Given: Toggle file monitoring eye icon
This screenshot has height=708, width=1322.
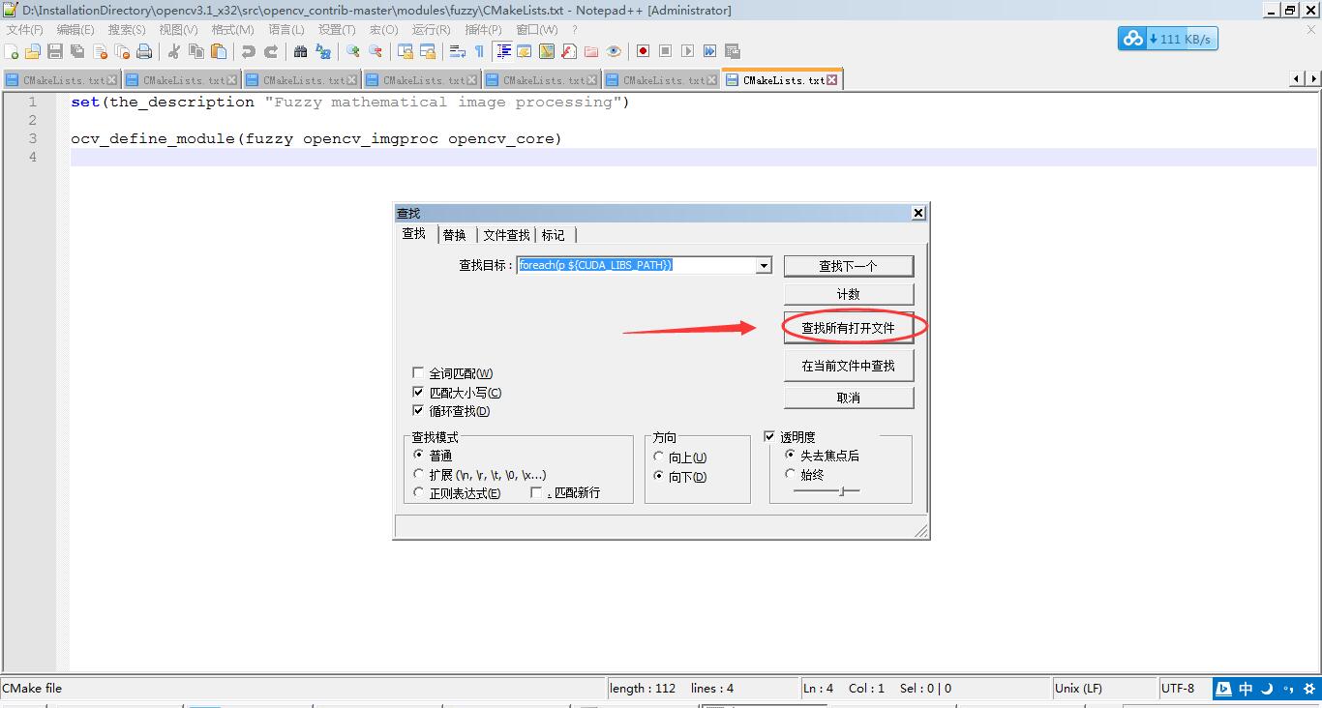Looking at the screenshot, I should (x=614, y=51).
